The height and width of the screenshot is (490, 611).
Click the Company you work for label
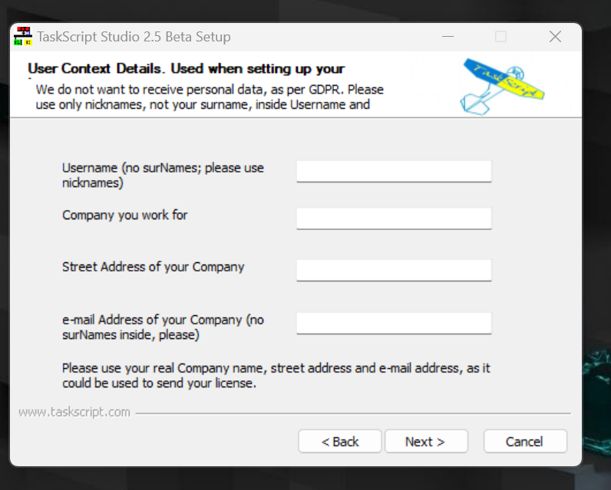[124, 215]
